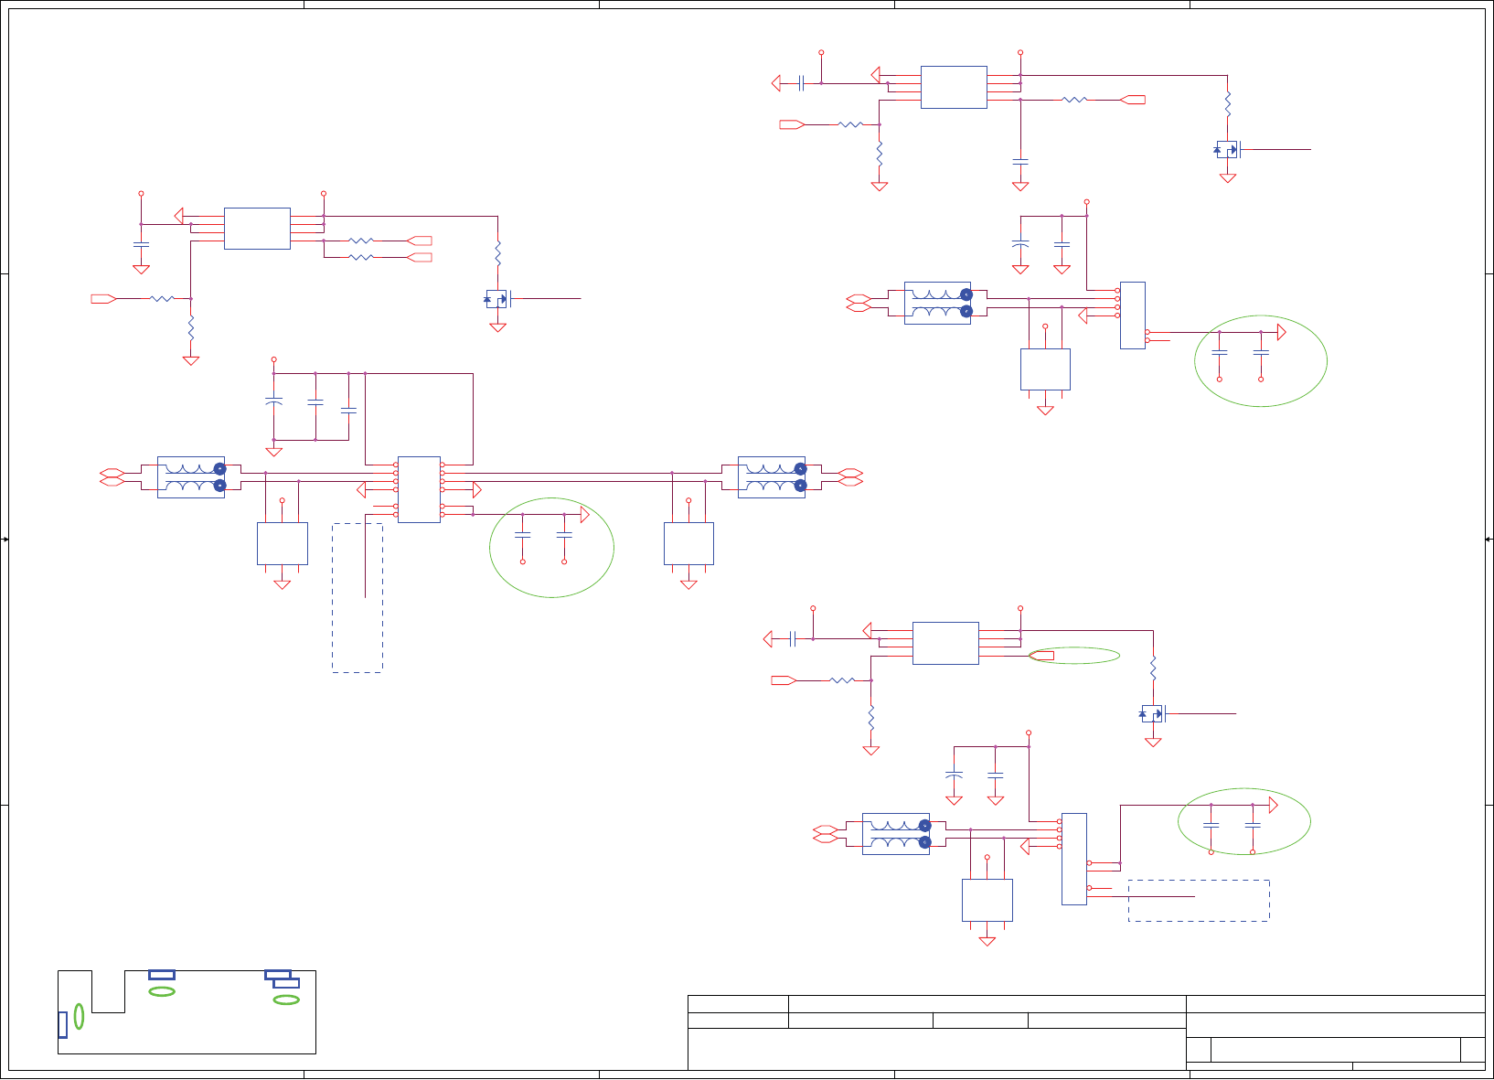Click the small flat green ellipse around a port

[1074, 656]
